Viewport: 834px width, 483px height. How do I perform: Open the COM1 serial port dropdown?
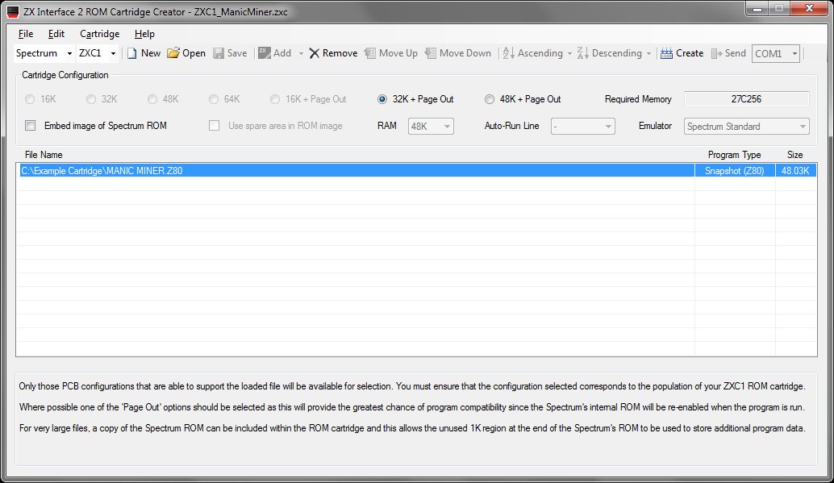[775, 53]
